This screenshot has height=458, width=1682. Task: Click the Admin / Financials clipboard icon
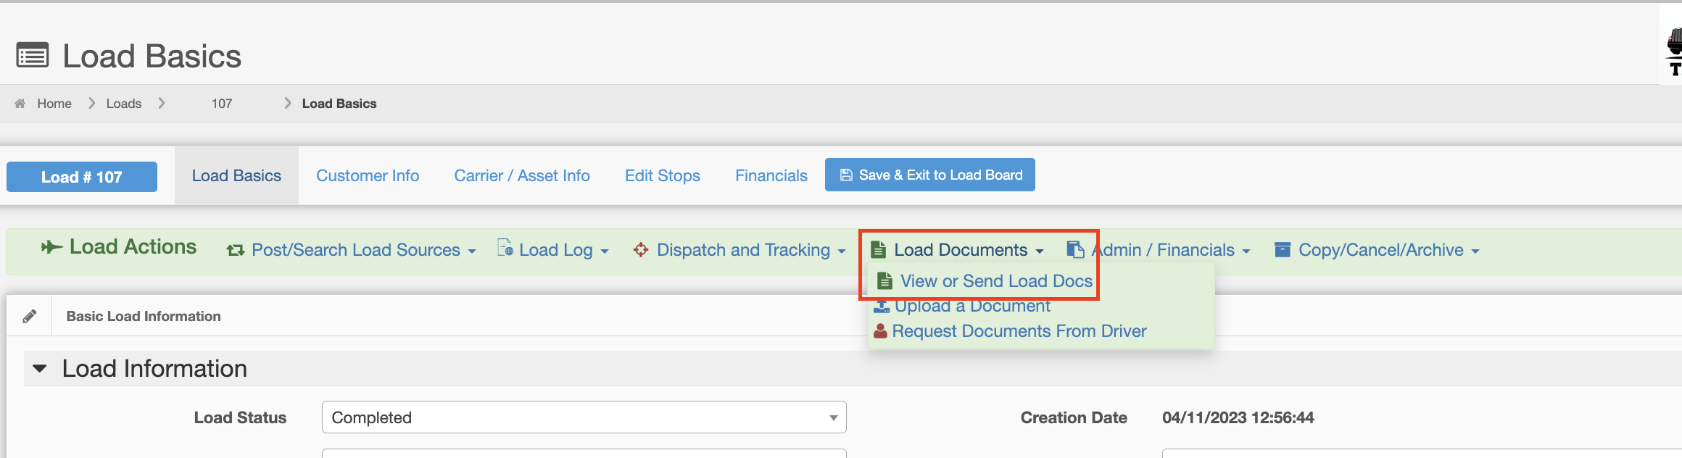1076,249
